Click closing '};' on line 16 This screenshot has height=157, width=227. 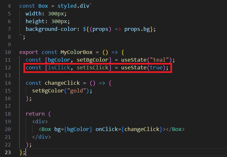[x=29, y=99]
